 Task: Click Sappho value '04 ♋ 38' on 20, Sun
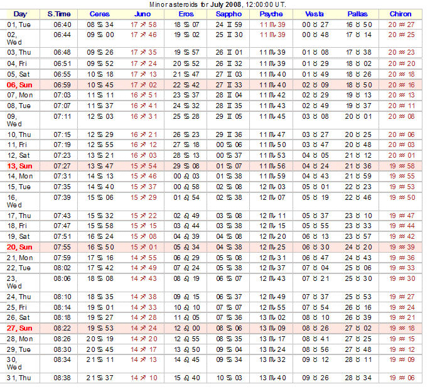(229, 247)
